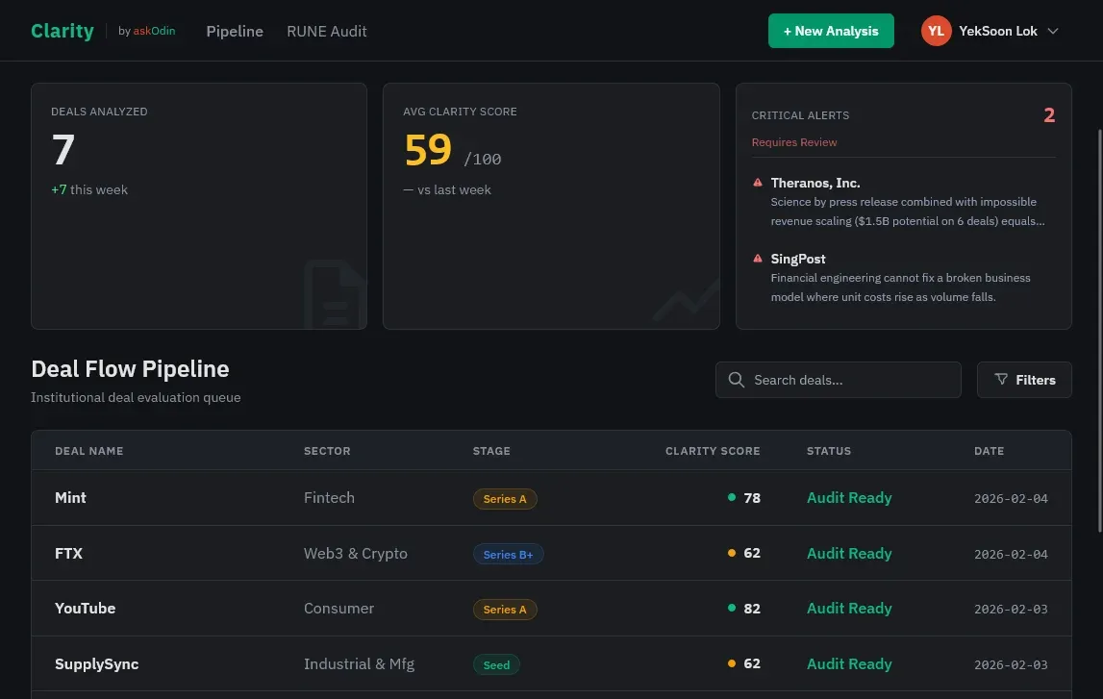Open Audit Ready status for Mint
Screen dimensions: 1103x699
click(849, 497)
